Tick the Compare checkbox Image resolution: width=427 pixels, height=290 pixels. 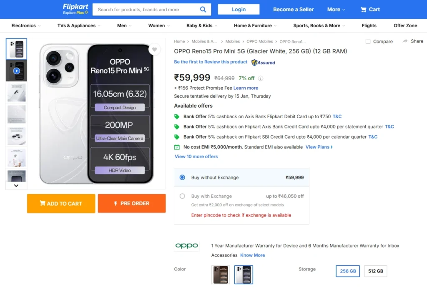pyautogui.click(x=368, y=41)
